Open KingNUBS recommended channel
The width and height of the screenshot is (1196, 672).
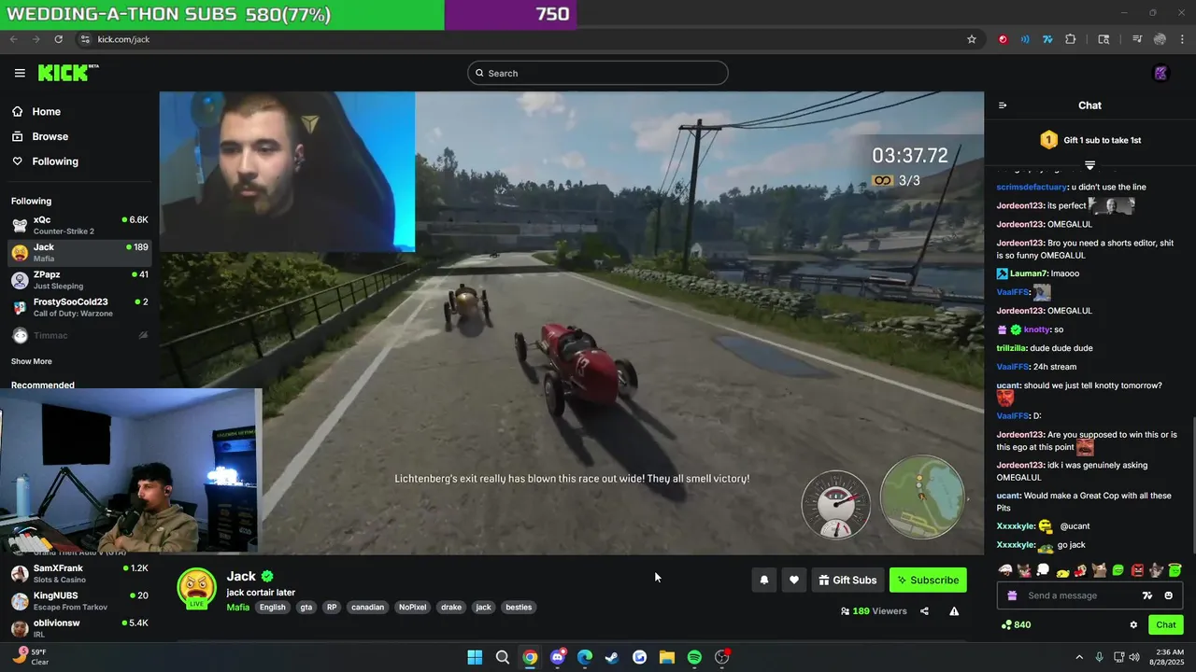[x=79, y=600]
